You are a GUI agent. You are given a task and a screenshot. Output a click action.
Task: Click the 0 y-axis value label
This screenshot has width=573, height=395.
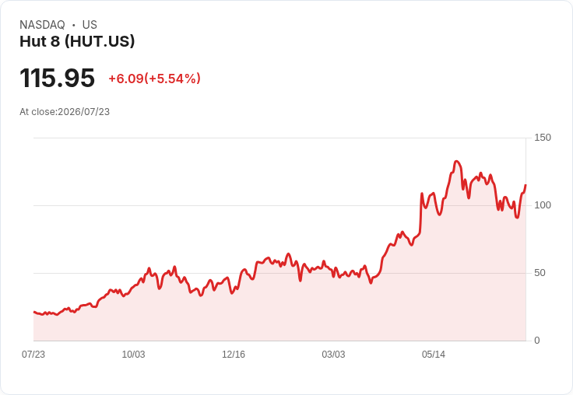537,341
